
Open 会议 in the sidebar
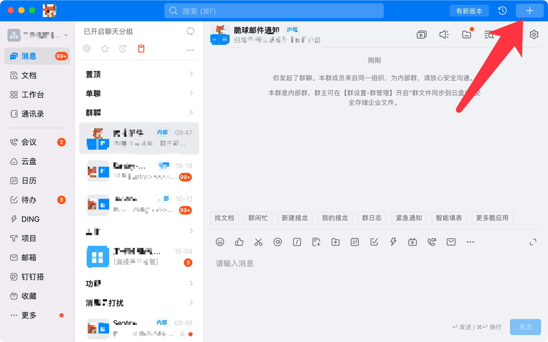pyautogui.click(x=37, y=142)
